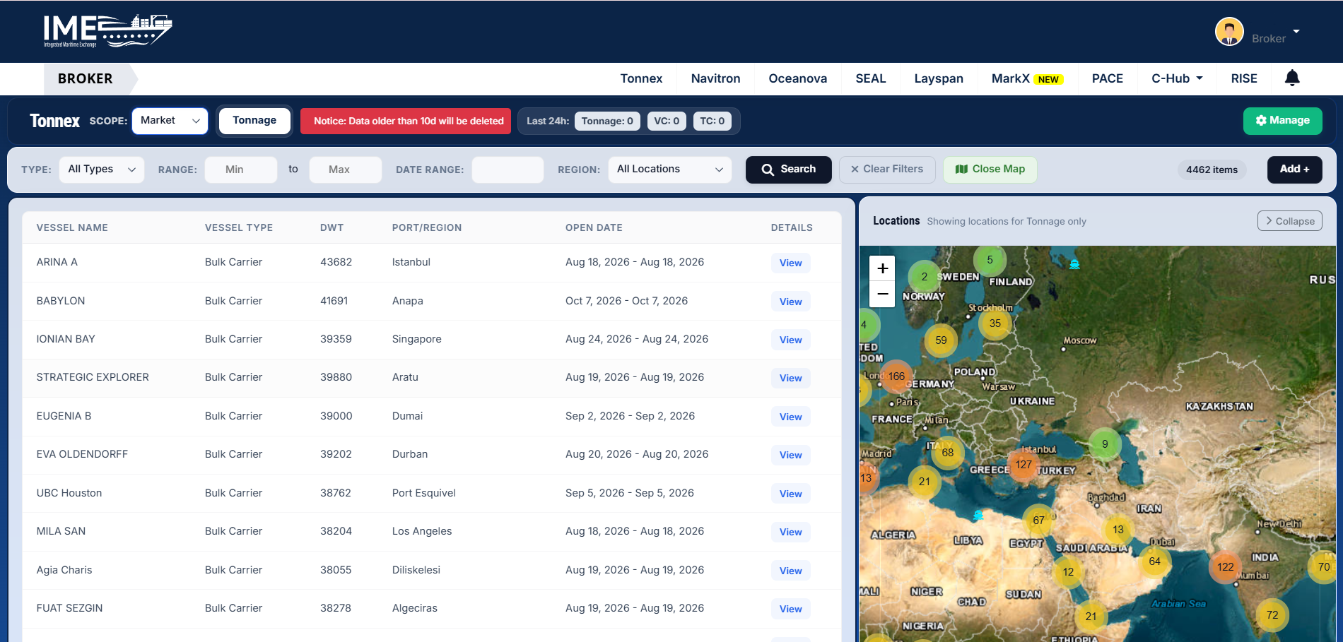1343x642 pixels.
Task: Open the PACE menu item
Action: [x=1107, y=78]
